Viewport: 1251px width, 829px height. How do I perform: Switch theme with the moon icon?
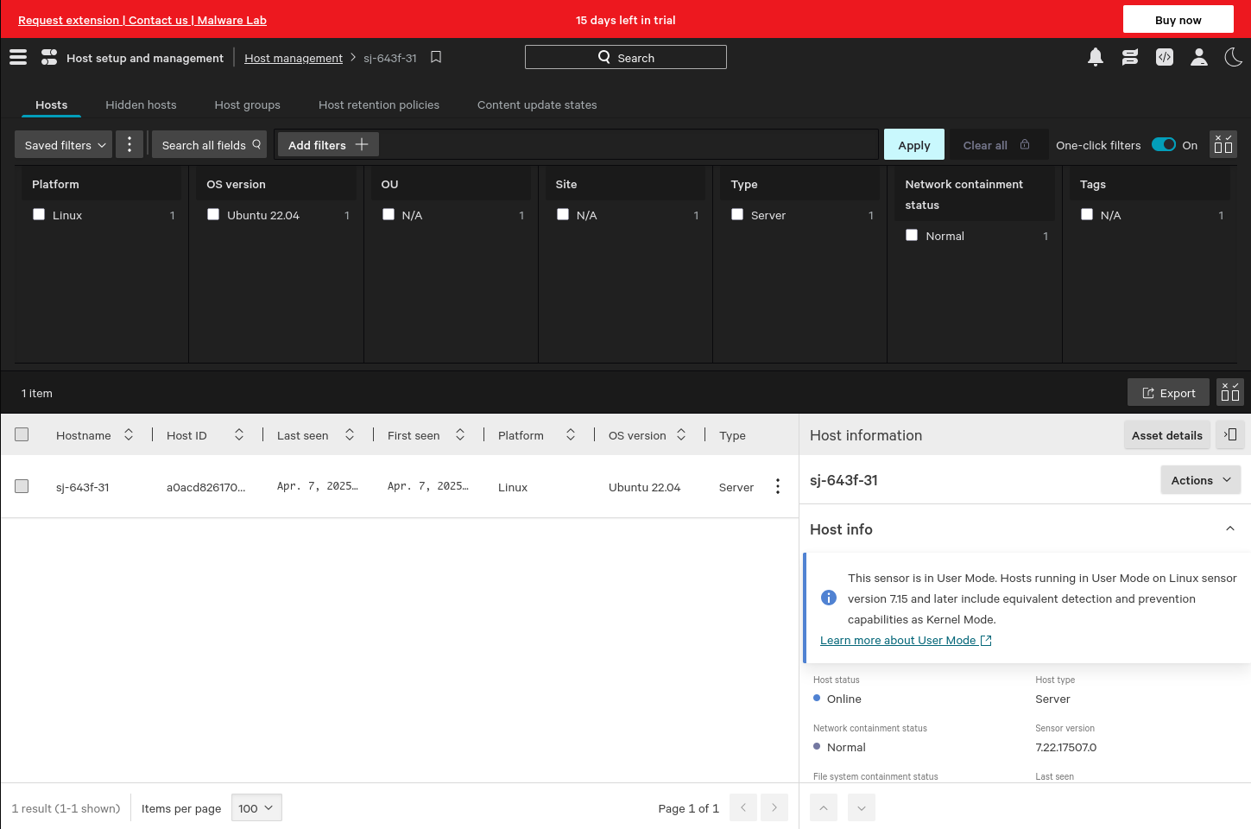[1233, 57]
